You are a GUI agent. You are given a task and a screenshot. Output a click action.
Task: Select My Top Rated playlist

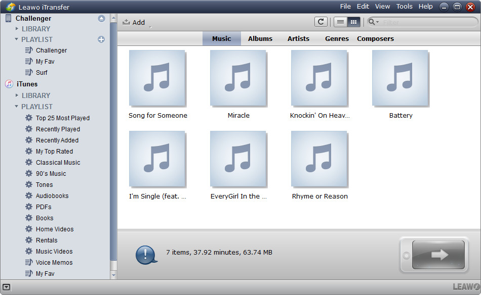[x=54, y=152]
